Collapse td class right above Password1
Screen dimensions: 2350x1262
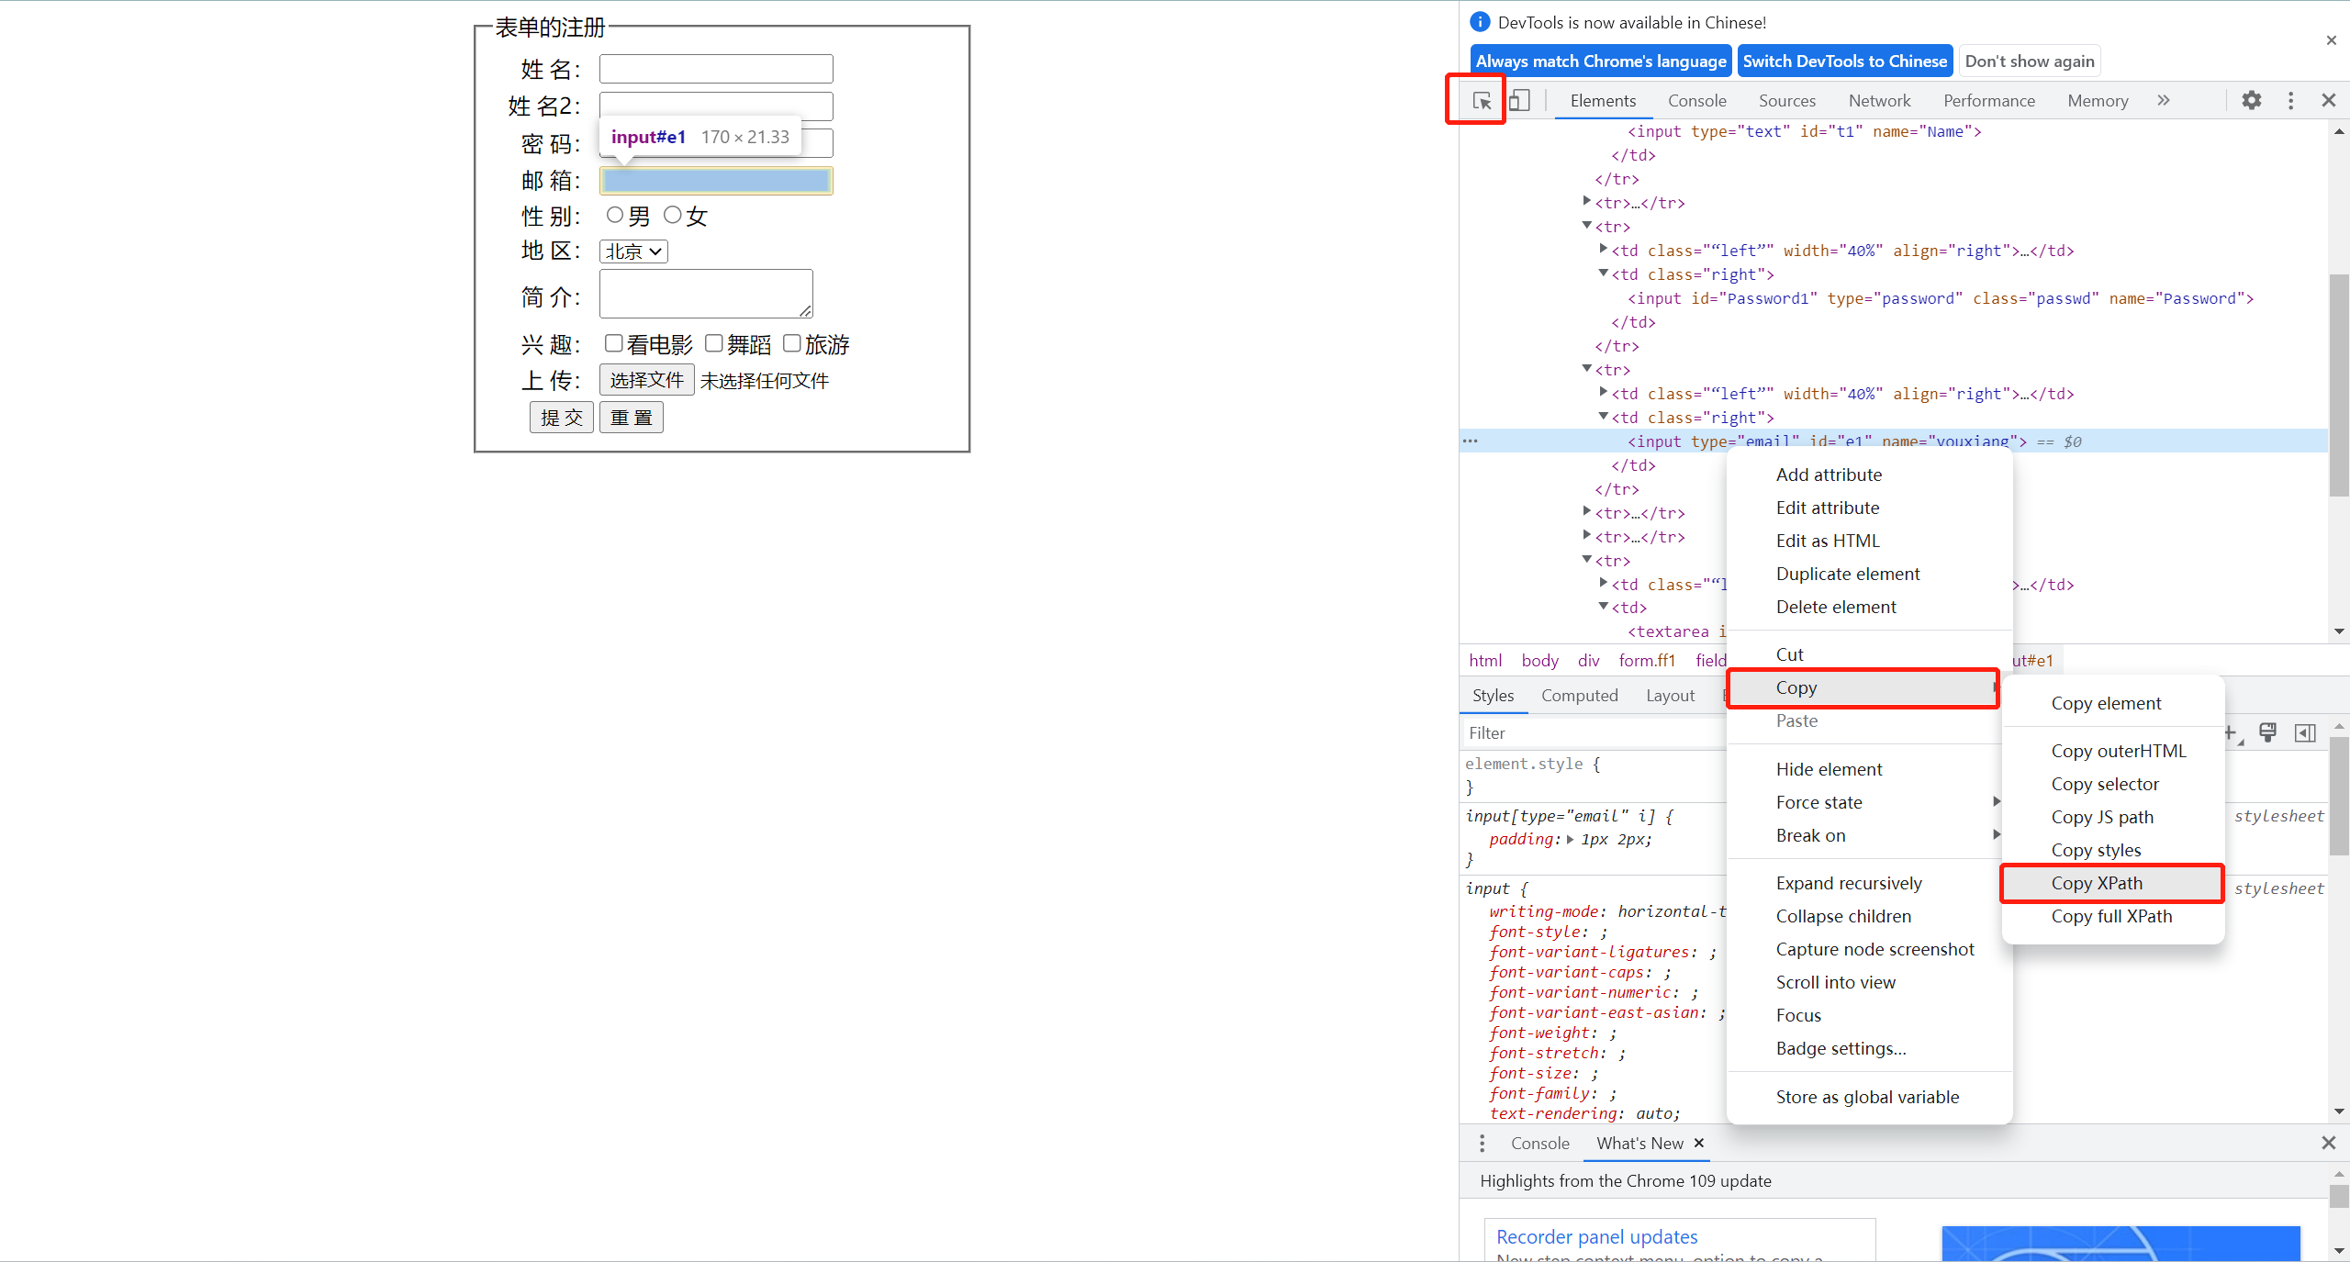1604,274
